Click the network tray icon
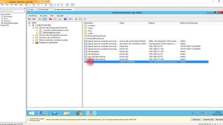223x125 pixels. [x=202, y=113]
